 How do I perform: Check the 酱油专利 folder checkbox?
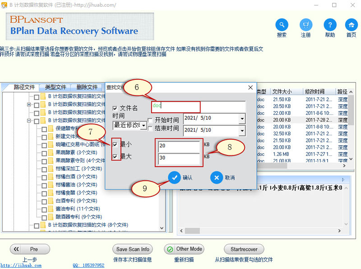click(x=44, y=210)
